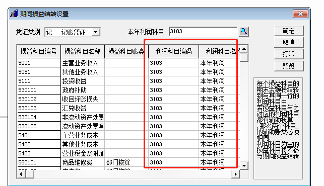Click the horizontal scrollbar thumb
This screenshot has height=186, width=324.
[30, 174]
